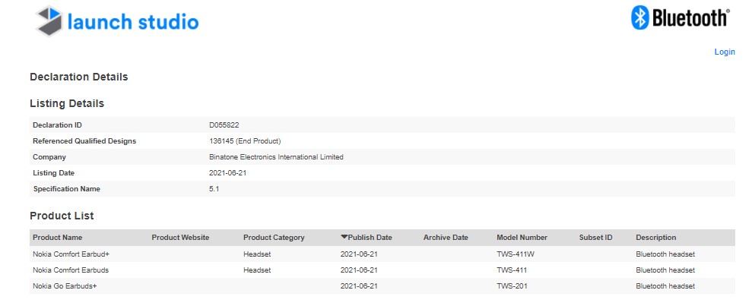Click the Product Category column header
752x306 pixels.
point(274,238)
